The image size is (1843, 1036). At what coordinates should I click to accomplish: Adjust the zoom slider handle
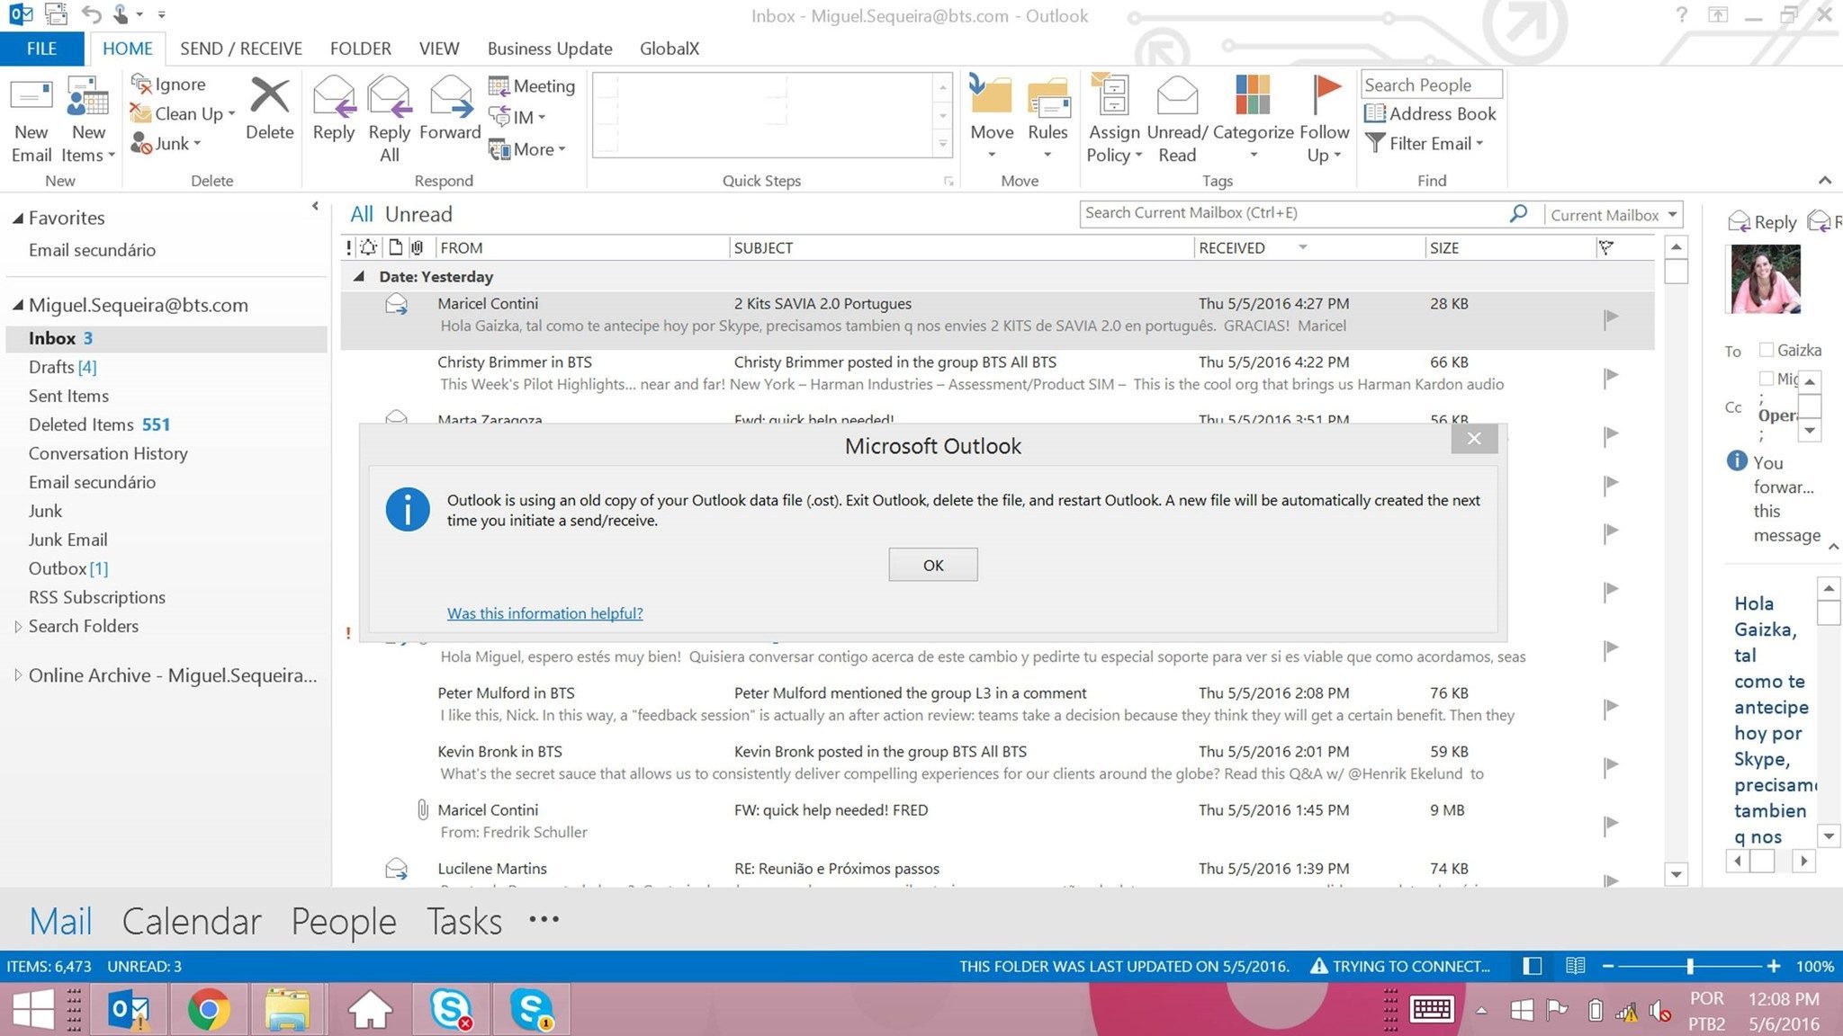tap(1690, 966)
